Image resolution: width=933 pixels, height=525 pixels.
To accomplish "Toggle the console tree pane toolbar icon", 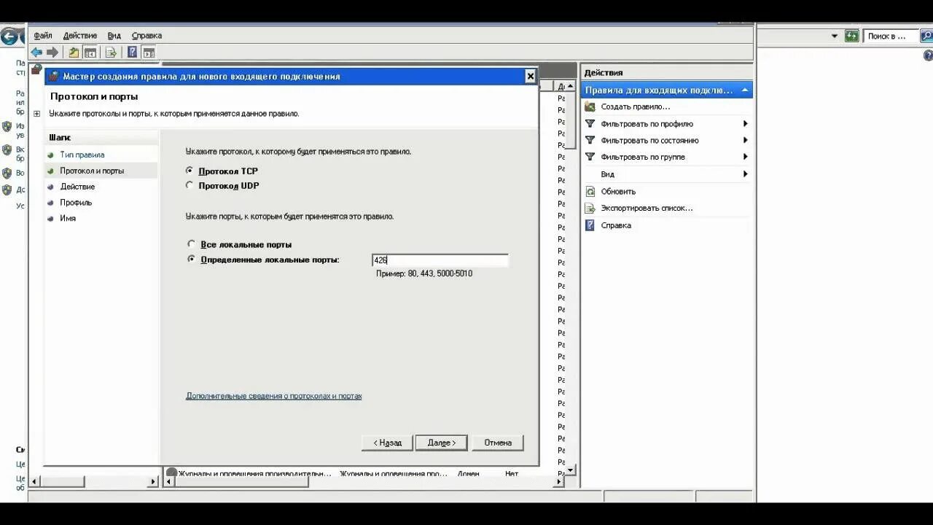I will [90, 52].
